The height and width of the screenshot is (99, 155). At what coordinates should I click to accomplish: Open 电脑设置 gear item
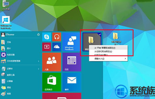coord(20,55)
